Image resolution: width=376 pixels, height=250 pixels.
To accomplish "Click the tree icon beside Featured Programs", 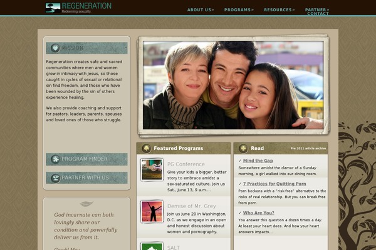I will pyautogui.click(x=146, y=148).
